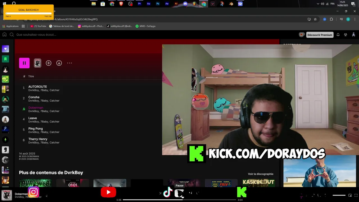Viewport: 359px width, 202px height.
Task: Open the Applications bookmark
Action: [x=10, y=26]
